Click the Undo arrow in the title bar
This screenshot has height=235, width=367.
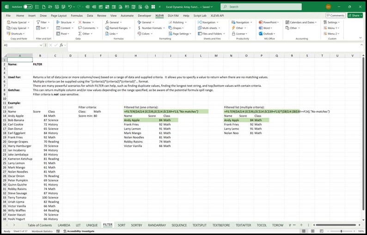click(x=70, y=7)
